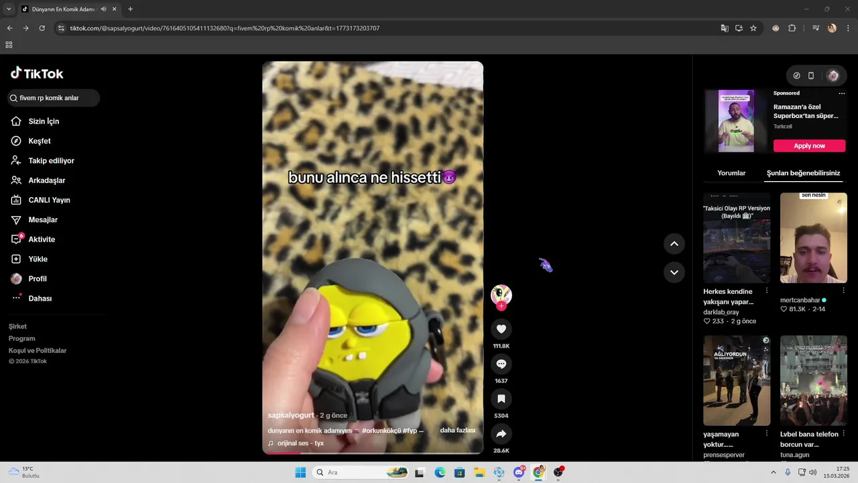
Task: Expand caption with daha fazlası
Action: (x=458, y=430)
